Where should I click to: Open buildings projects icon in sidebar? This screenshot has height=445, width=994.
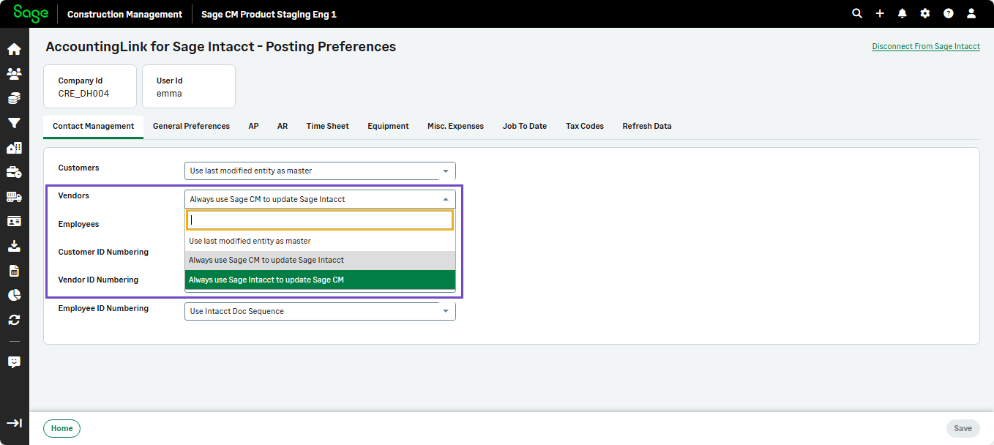[14, 148]
